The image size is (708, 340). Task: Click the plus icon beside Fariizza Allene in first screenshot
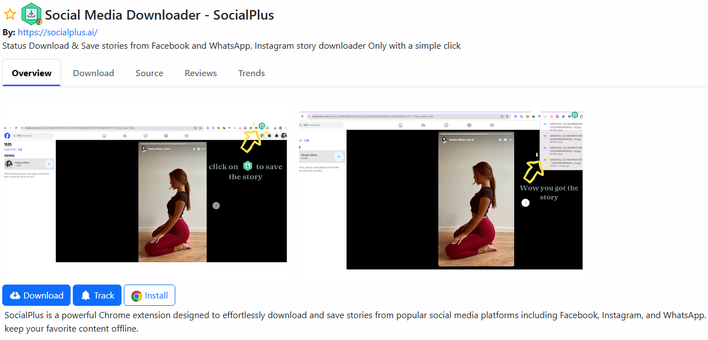tap(49, 164)
